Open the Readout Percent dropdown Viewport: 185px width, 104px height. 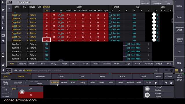point(5,95)
